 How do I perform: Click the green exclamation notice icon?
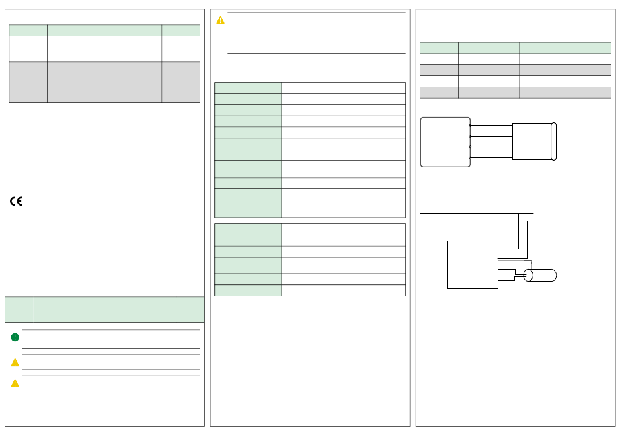[x=15, y=337]
